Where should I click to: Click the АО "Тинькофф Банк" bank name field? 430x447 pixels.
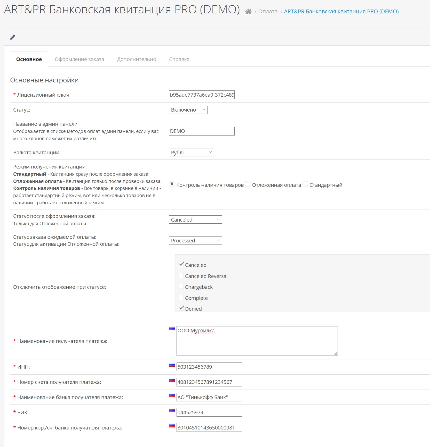[209, 397]
